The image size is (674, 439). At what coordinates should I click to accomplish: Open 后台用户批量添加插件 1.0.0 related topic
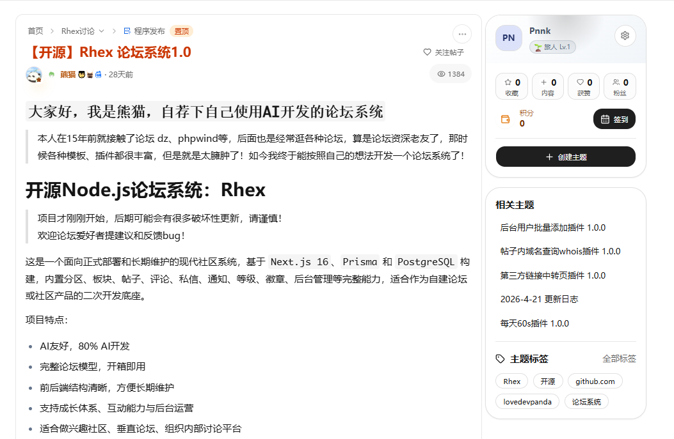(553, 227)
